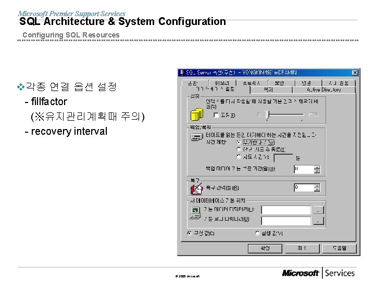Click the backup media retention days field
Viewport: 375px width, 281px height.
pyautogui.click(x=304, y=169)
